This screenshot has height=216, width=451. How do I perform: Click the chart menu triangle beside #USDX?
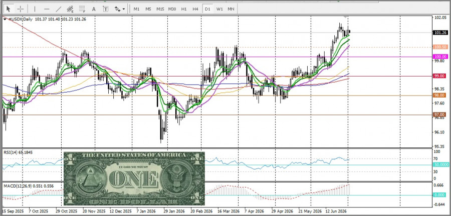pyautogui.click(x=5, y=18)
